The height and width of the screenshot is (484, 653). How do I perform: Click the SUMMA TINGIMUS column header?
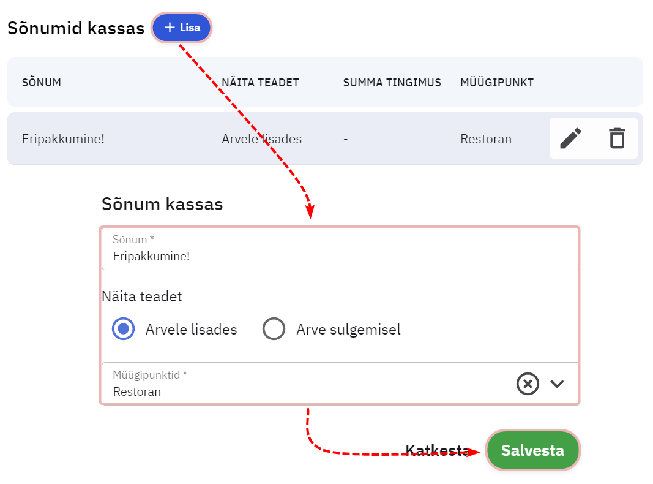click(x=392, y=83)
